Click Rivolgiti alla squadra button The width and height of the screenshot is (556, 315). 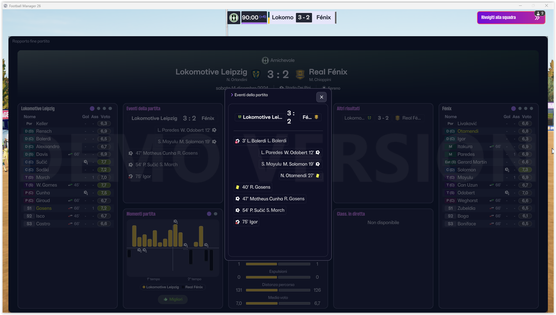point(511,17)
